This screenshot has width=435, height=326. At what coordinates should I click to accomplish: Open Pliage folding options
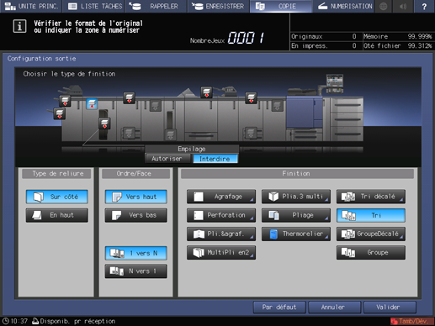pyautogui.click(x=296, y=215)
